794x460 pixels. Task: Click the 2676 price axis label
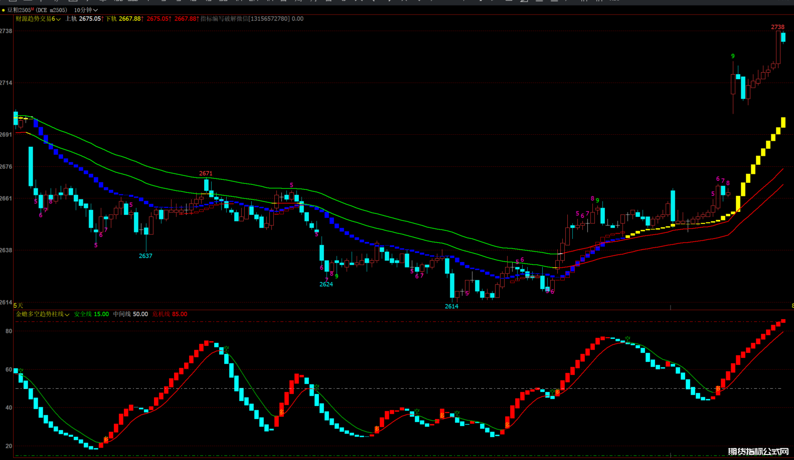point(6,167)
